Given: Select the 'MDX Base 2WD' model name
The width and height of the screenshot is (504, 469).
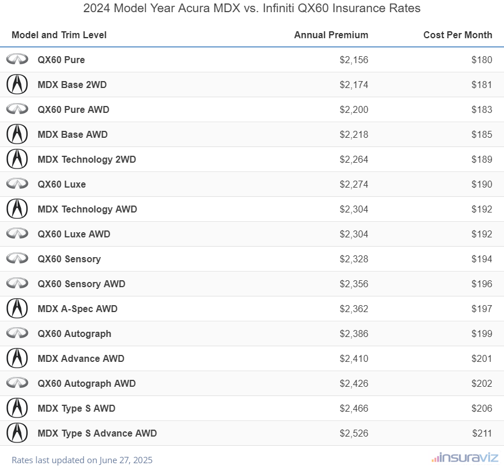Looking at the screenshot, I should pyautogui.click(x=72, y=85).
